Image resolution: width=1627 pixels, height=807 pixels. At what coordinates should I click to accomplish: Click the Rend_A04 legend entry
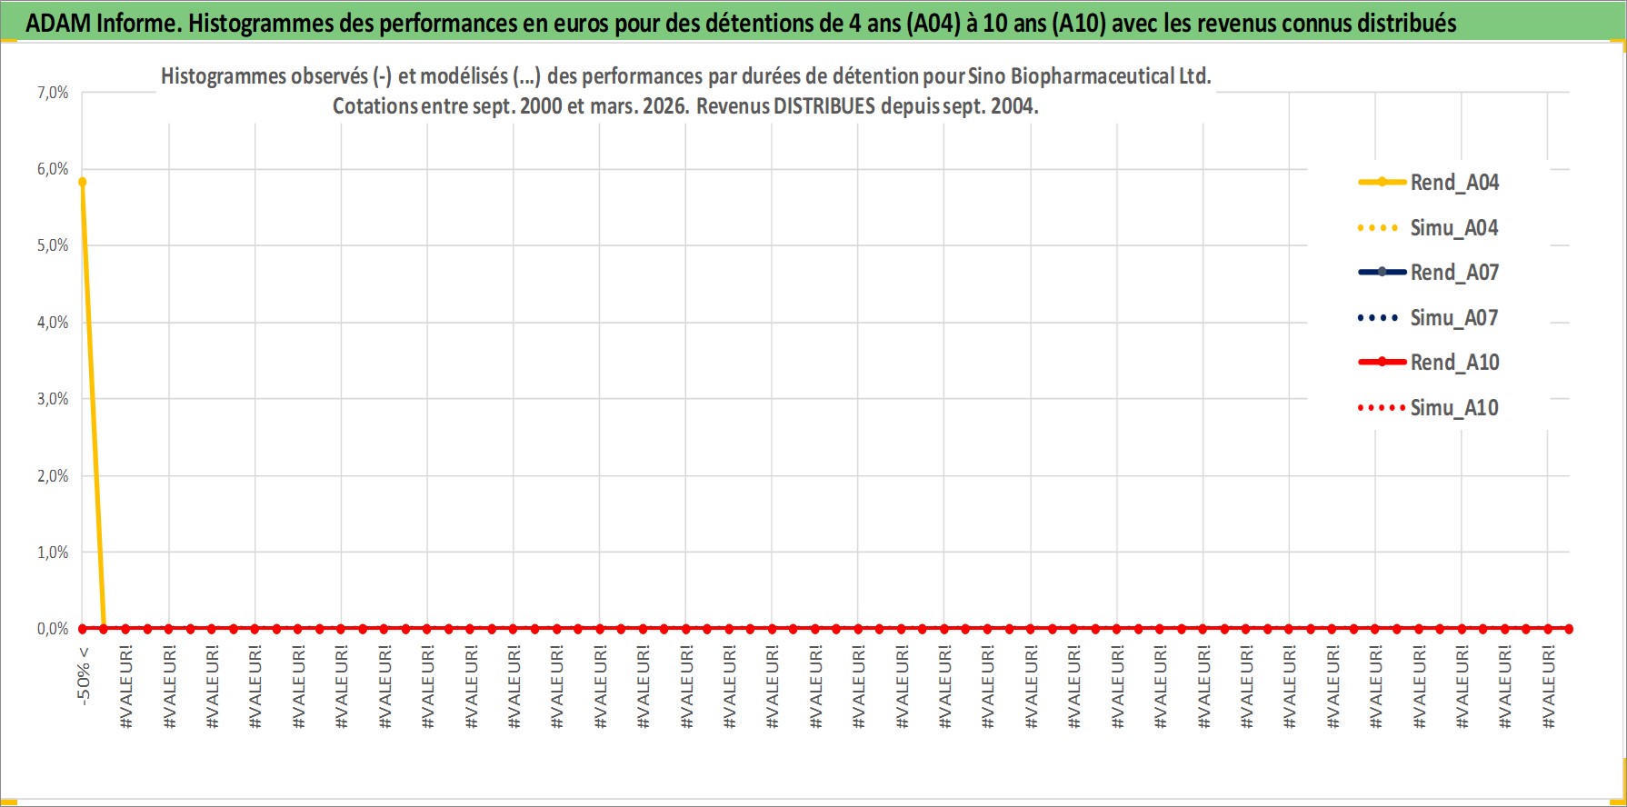click(1429, 183)
